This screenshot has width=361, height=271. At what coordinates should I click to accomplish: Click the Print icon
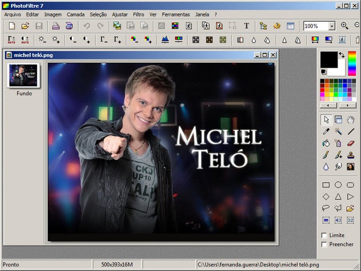(56, 26)
